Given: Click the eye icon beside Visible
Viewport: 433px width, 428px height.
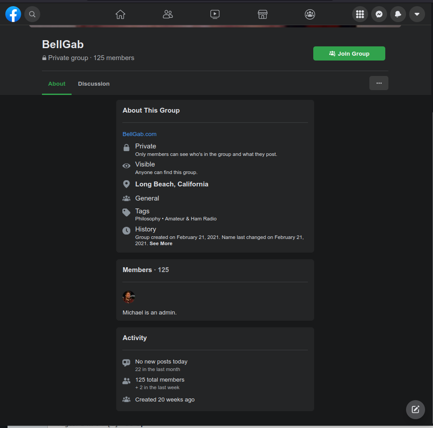Looking at the screenshot, I should click(126, 166).
